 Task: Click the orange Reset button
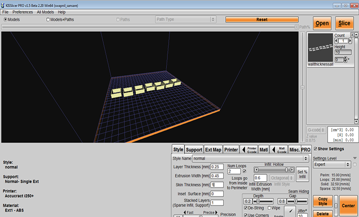click(262, 20)
